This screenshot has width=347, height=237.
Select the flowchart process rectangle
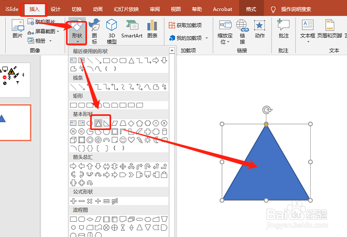point(73,219)
